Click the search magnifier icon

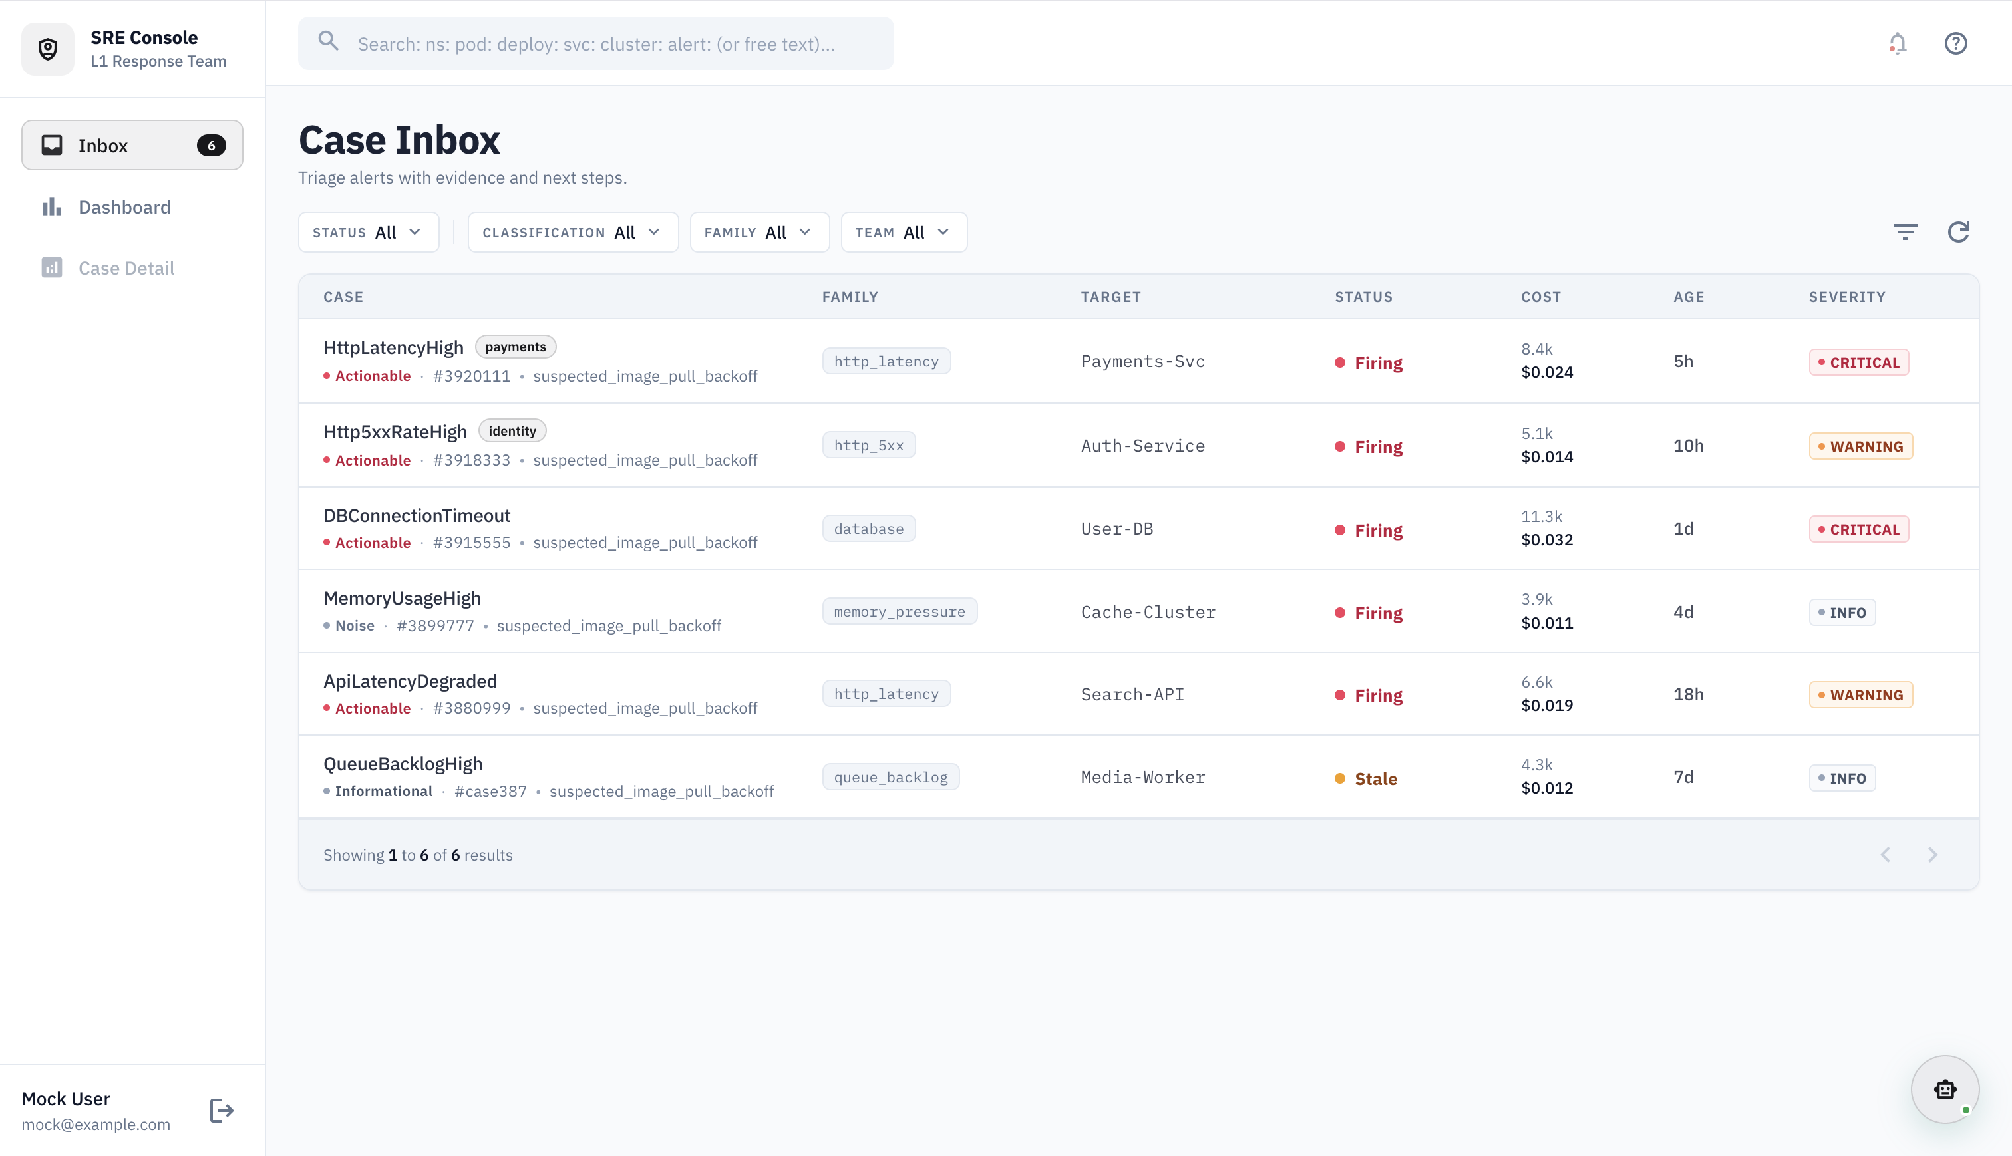pyautogui.click(x=329, y=41)
